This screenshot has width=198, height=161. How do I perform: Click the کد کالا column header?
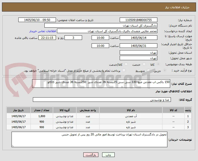[173, 110]
